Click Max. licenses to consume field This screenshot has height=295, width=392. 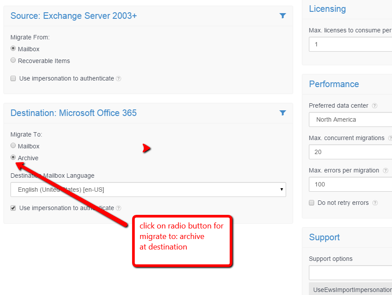click(350, 44)
